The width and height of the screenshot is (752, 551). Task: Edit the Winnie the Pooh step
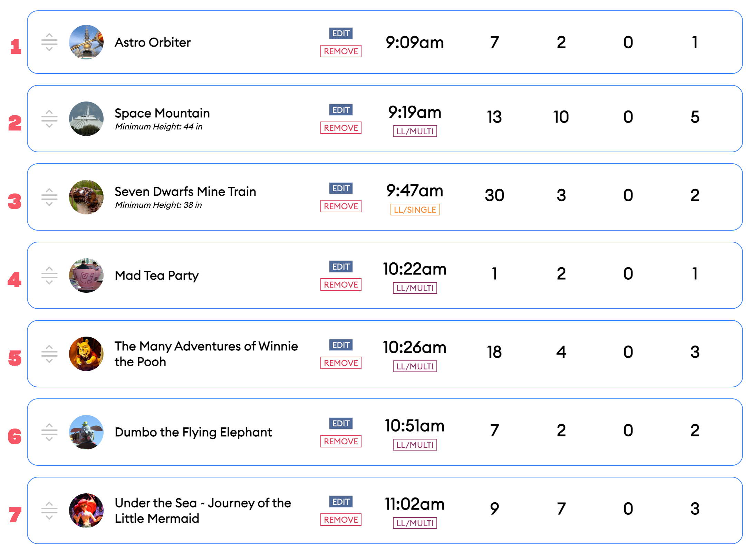[341, 345]
